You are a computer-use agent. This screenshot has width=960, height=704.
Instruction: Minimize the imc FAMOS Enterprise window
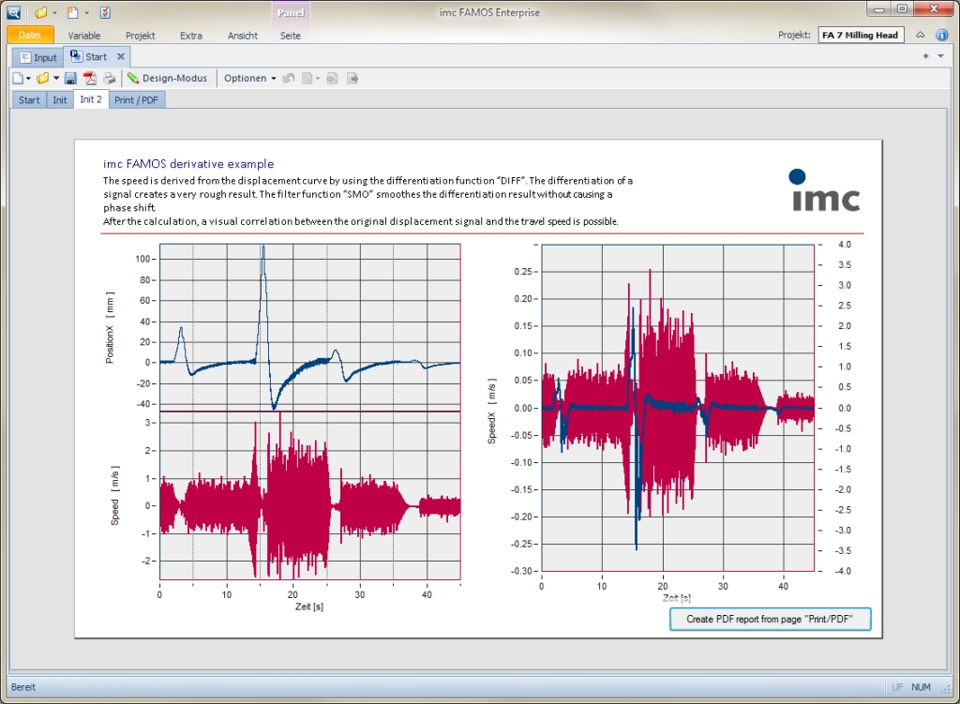tap(879, 9)
